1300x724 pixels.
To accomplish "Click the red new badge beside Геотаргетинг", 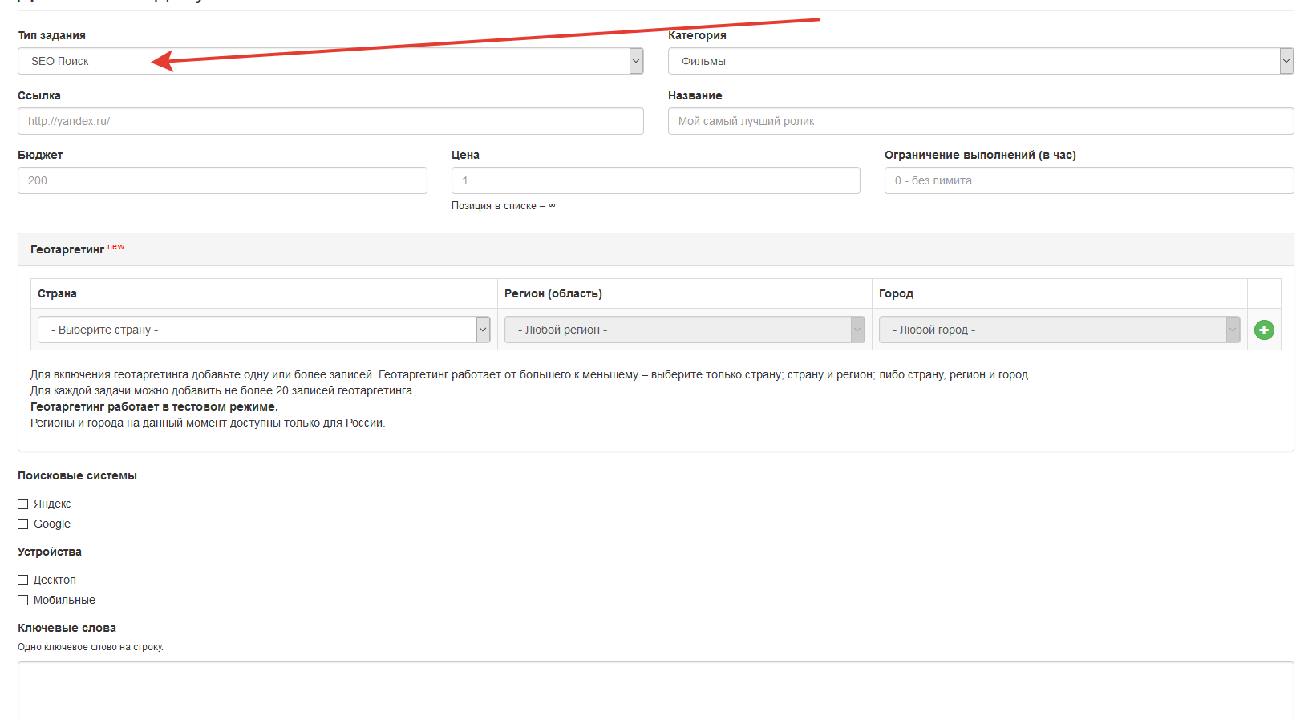I will pyautogui.click(x=116, y=246).
